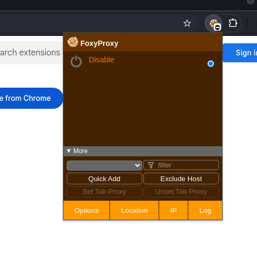Focus the filter input field
The height and width of the screenshot is (254, 257).
pyautogui.click(x=181, y=165)
